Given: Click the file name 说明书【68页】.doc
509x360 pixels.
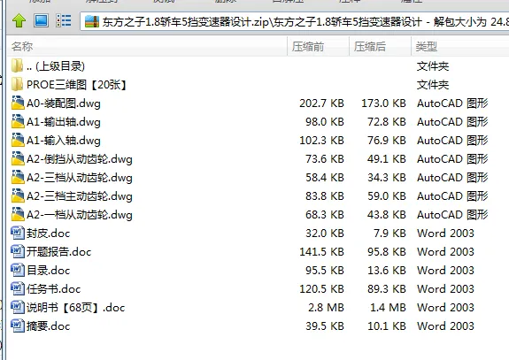Looking at the screenshot, I should [75, 308].
